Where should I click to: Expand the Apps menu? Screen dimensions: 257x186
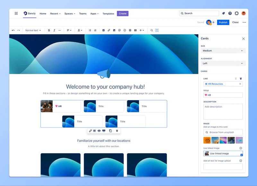[94, 13]
